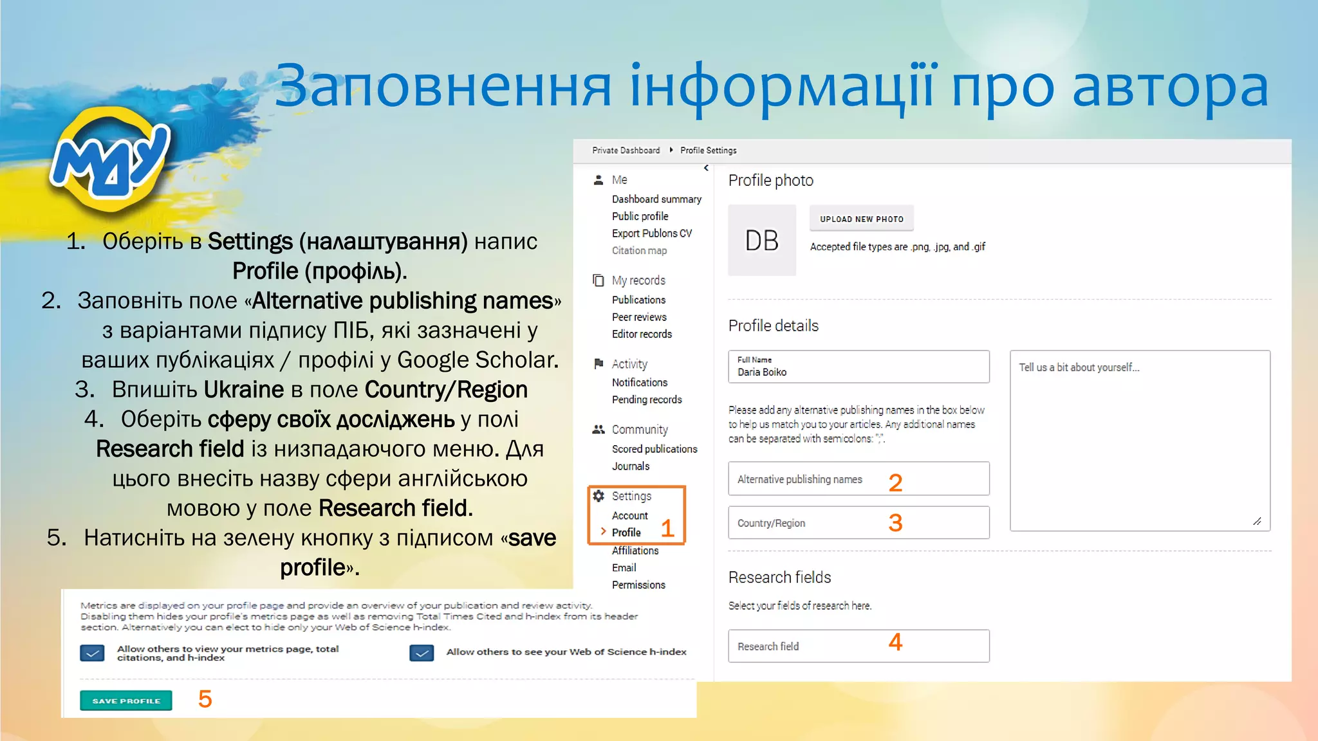The image size is (1318, 741).
Task: Click the 'Tell us a bit about yourself' textarea
Action: 1140,441
